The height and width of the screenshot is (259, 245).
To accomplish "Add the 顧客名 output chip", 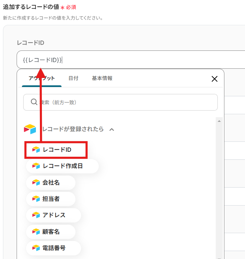I will pos(51,232).
